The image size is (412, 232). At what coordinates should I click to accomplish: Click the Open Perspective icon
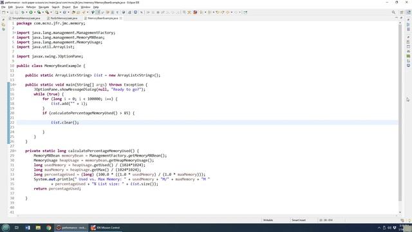pos(402,12)
